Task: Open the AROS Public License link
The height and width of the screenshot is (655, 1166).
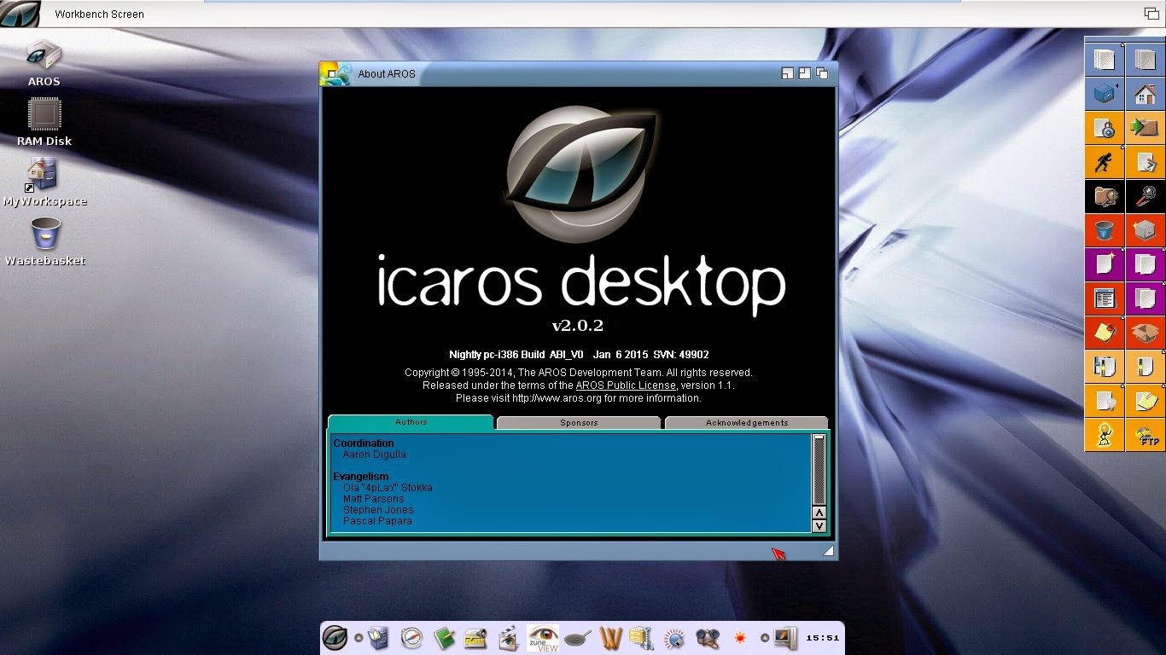Action: 625,385
